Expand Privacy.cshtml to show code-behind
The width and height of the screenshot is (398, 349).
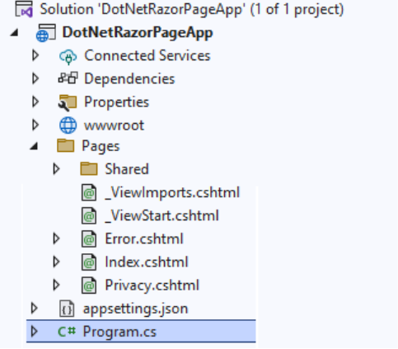point(56,285)
